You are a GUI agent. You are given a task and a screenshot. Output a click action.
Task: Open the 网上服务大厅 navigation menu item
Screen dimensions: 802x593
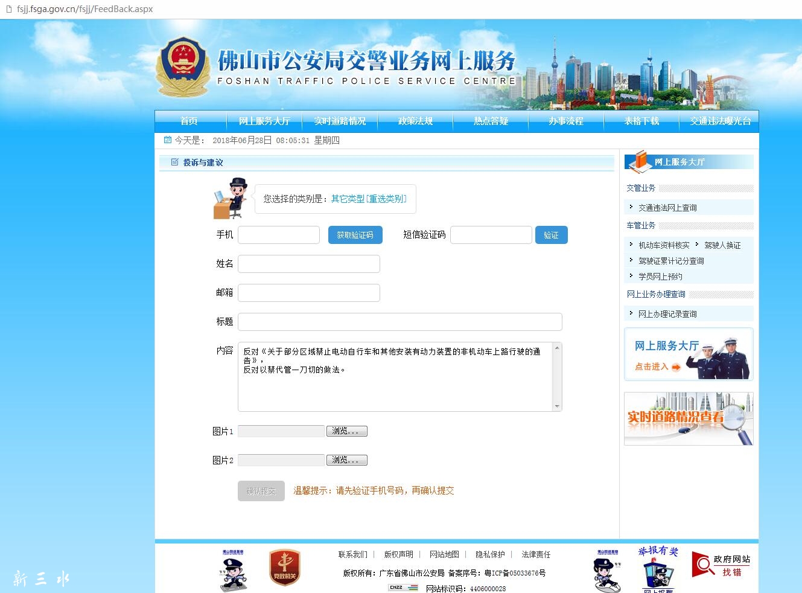264,121
